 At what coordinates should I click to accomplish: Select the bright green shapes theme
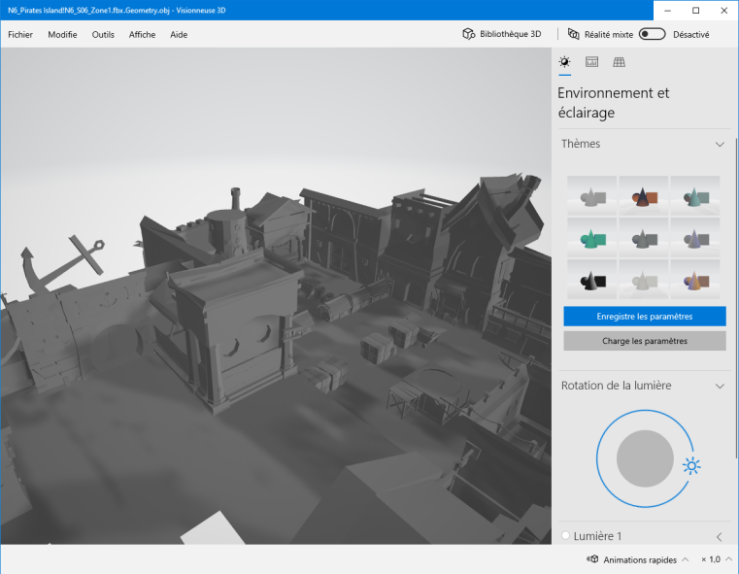592,238
